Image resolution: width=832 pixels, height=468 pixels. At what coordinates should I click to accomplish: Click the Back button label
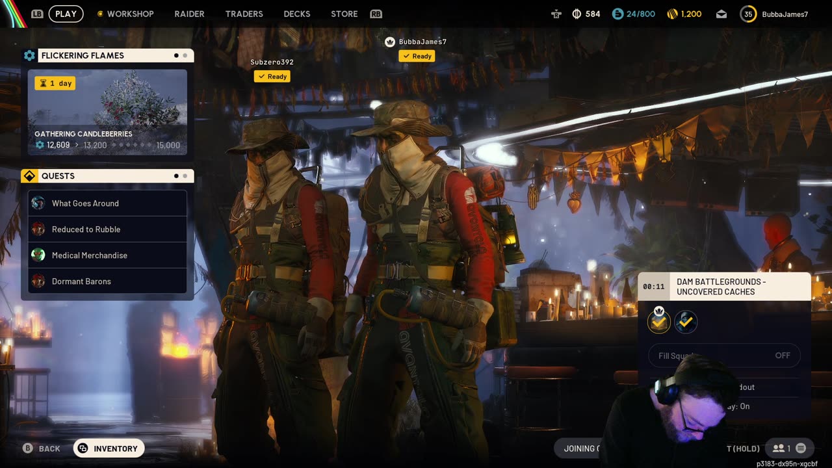point(49,448)
